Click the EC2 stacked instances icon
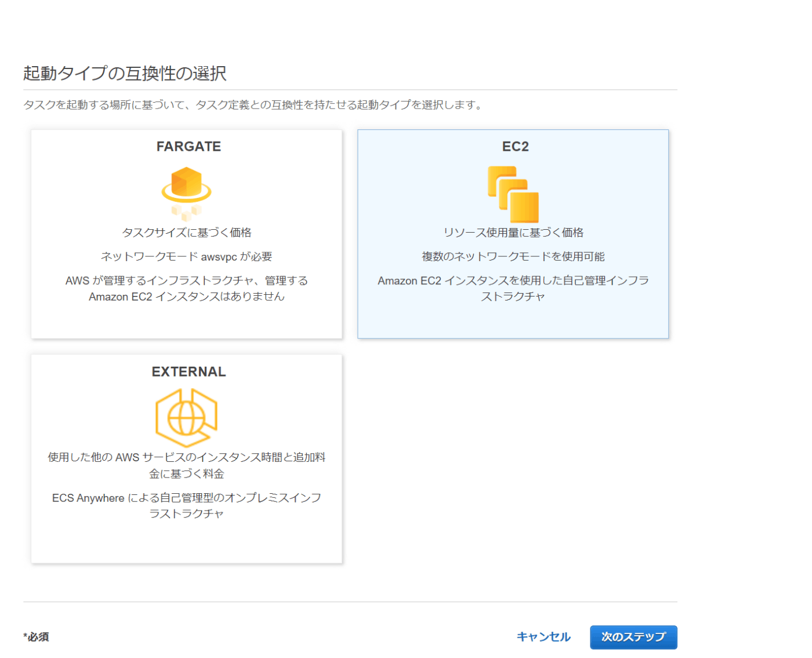The width and height of the screenshot is (812, 658). click(x=513, y=194)
